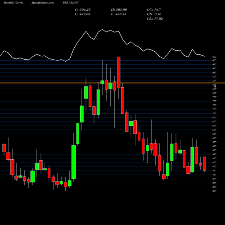Click the orange horizontal price line

[112, 83]
